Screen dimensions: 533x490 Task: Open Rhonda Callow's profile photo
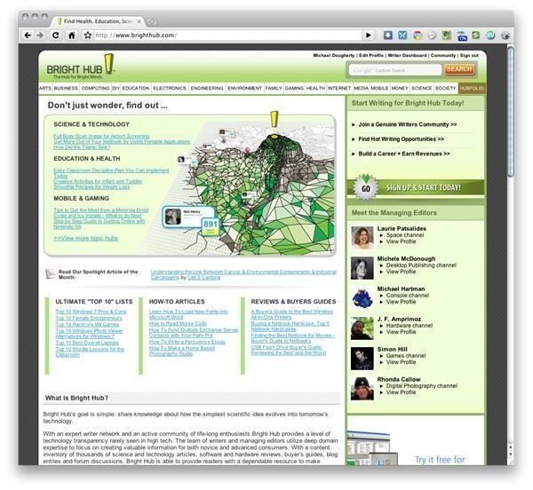(x=362, y=389)
